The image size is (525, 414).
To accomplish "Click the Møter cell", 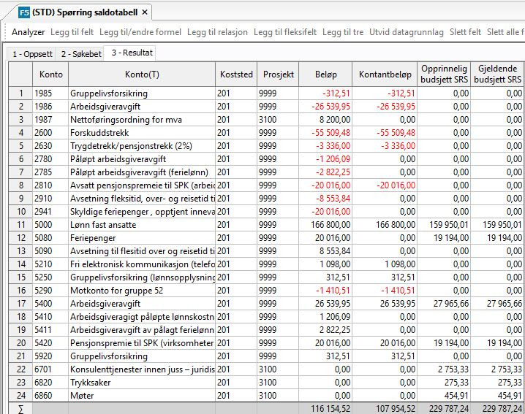I will 142,396.
